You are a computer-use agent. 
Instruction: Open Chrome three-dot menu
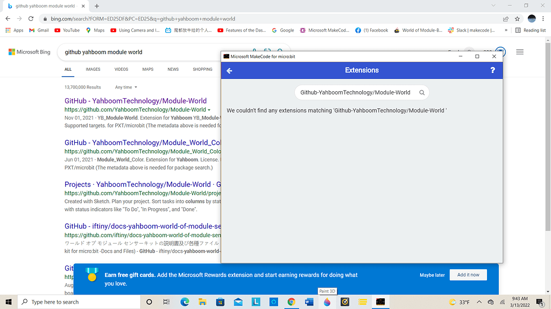543,19
